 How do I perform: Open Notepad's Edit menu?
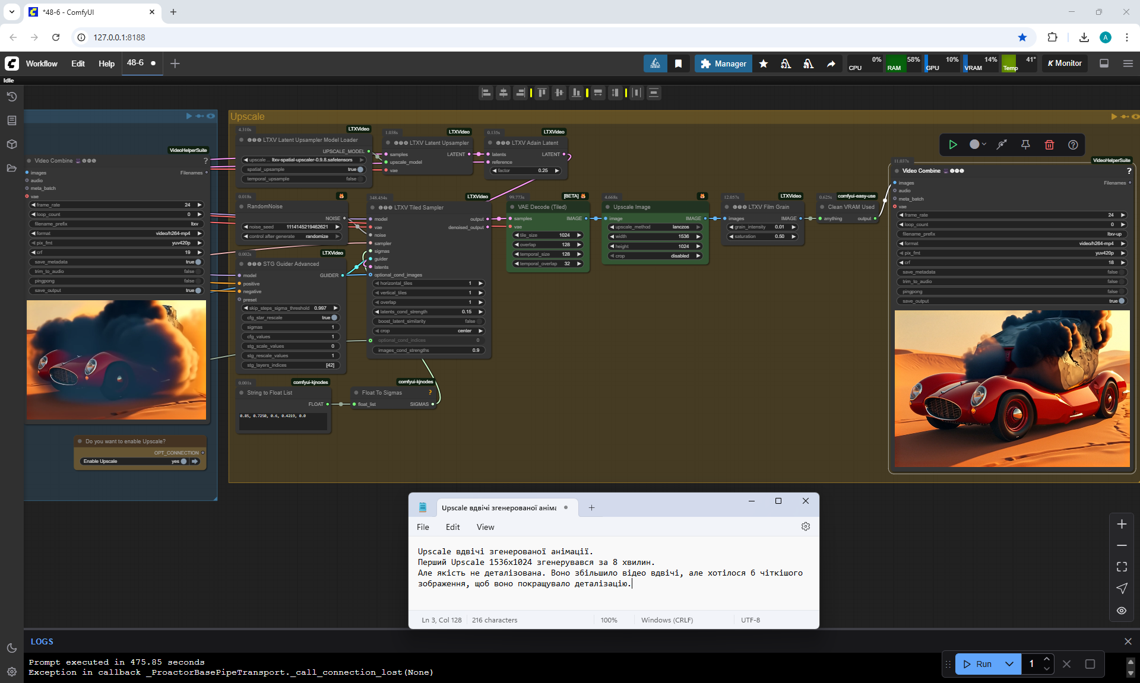pyautogui.click(x=452, y=527)
